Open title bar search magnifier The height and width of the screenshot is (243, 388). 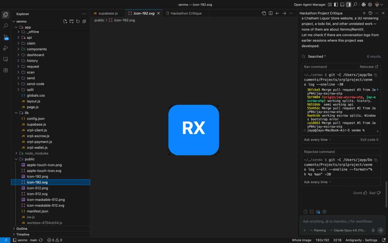click(x=355, y=5)
